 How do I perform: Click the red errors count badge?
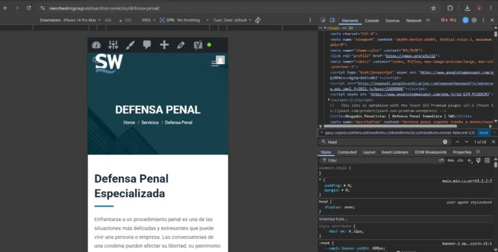444,20
